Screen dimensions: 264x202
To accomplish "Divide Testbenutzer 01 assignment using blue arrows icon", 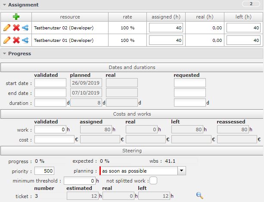I will tap(25, 41).
